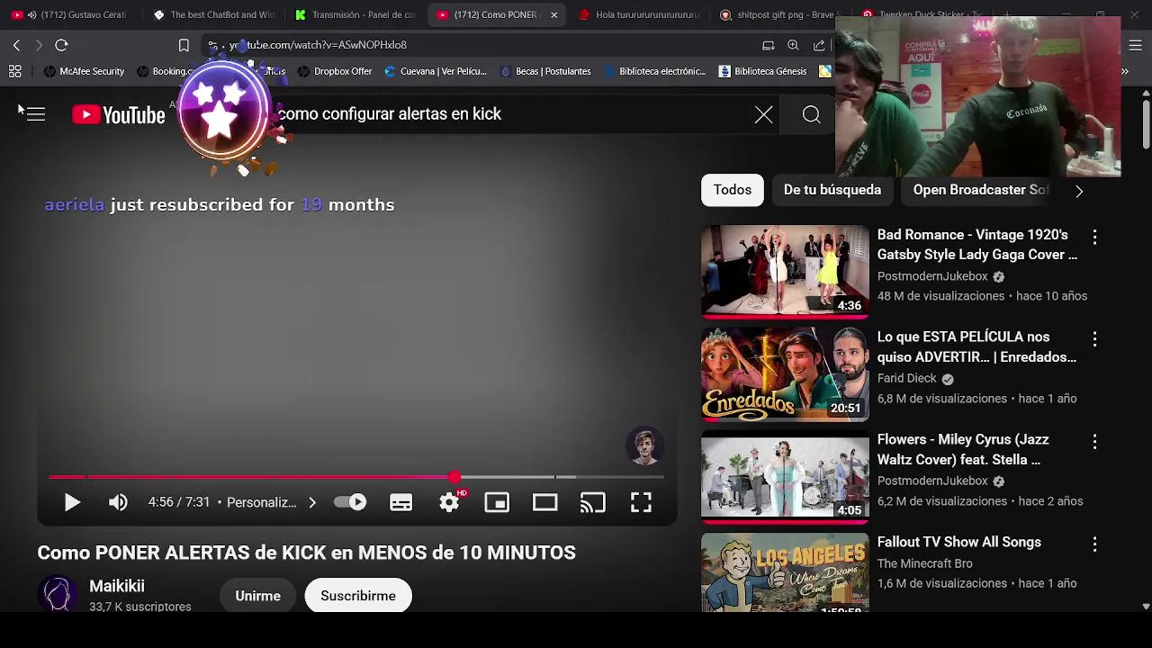Image resolution: width=1152 pixels, height=648 pixels.
Task: Open the Dropbox Offer bookmark
Action: coord(334,71)
